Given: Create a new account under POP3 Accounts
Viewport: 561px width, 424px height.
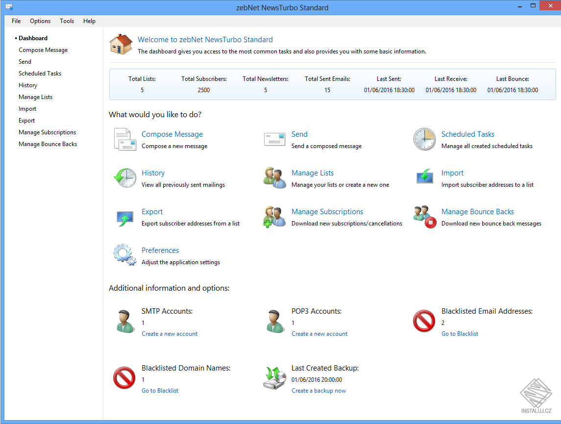Looking at the screenshot, I should (x=319, y=334).
